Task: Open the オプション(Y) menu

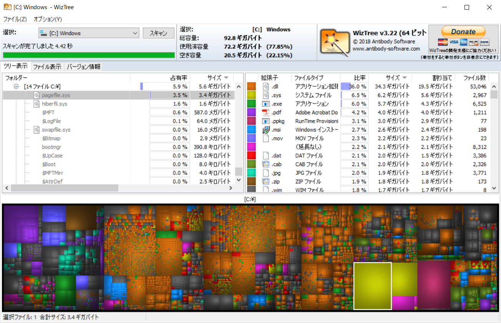Action: click(48, 19)
